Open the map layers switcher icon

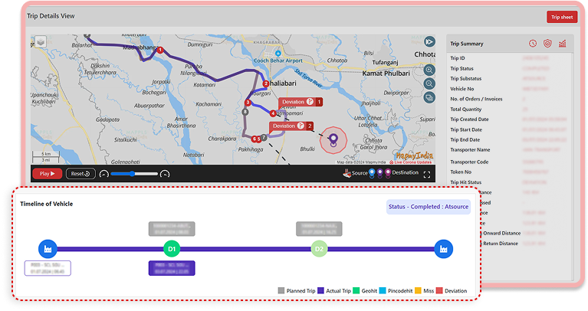click(x=40, y=42)
